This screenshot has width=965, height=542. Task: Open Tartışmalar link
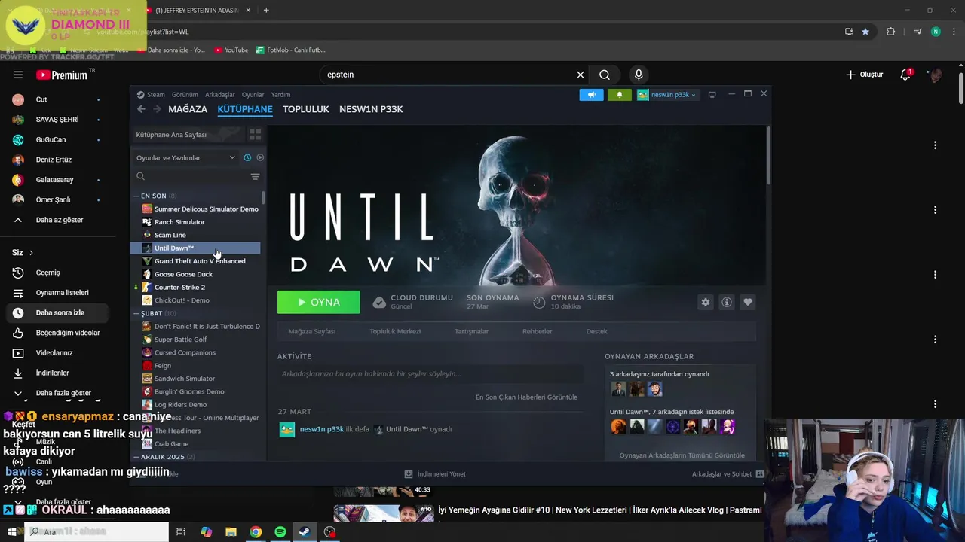tap(471, 331)
